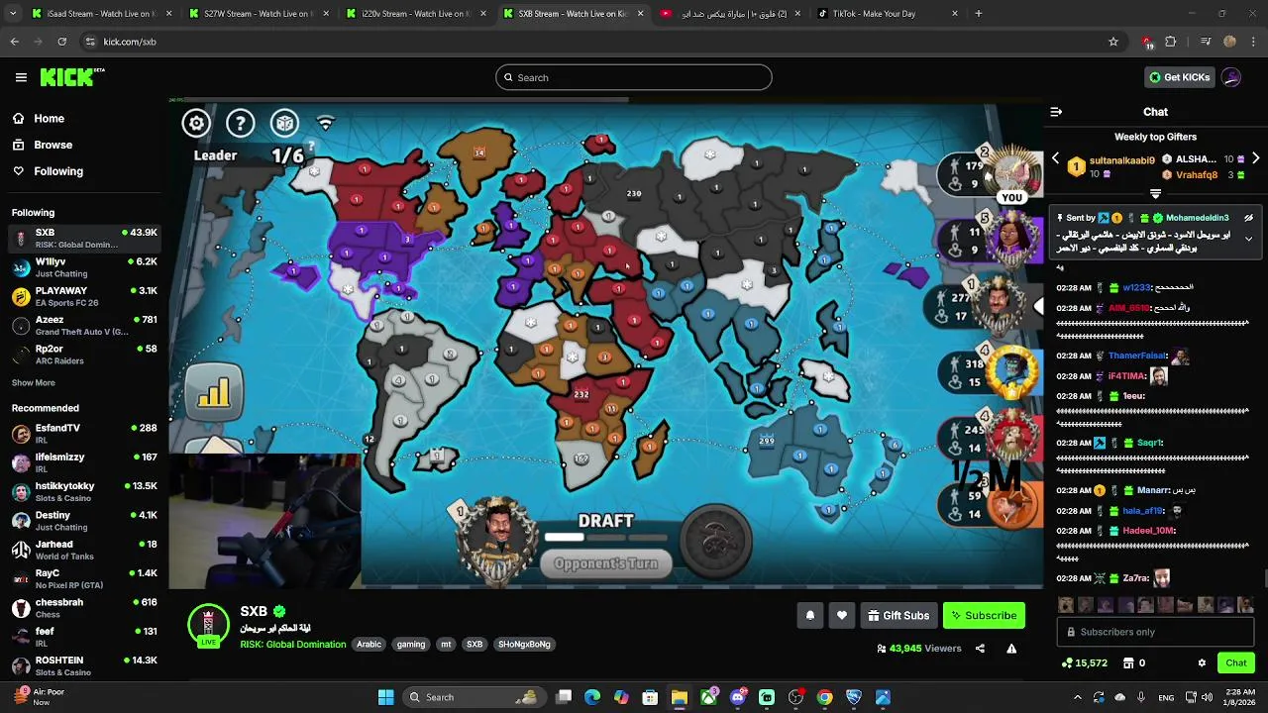Go to Browse in sidebar

(x=44, y=145)
